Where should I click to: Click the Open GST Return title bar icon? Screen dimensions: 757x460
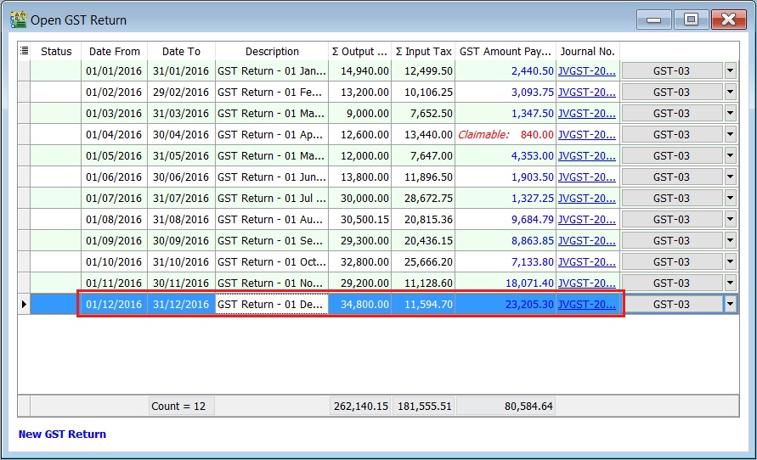(18, 19)
